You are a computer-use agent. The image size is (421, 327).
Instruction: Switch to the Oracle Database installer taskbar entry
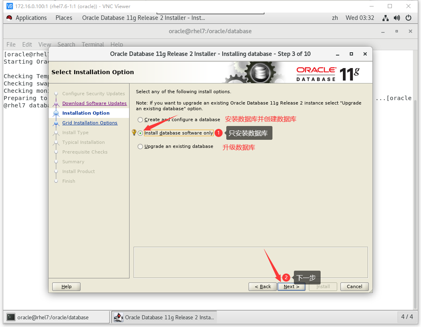pos(164,317)
